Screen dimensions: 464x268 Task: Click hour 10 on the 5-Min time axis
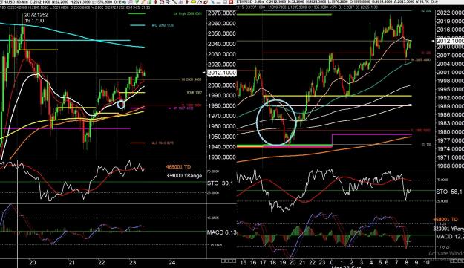pos(426,262)
